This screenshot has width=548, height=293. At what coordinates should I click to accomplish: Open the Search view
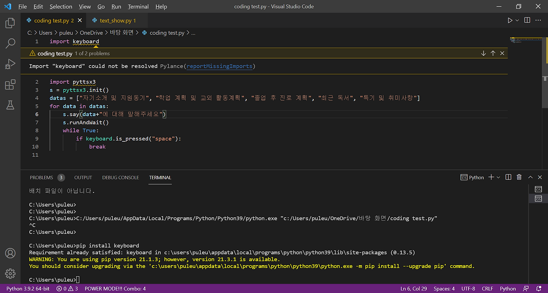[x=10, y=43]
